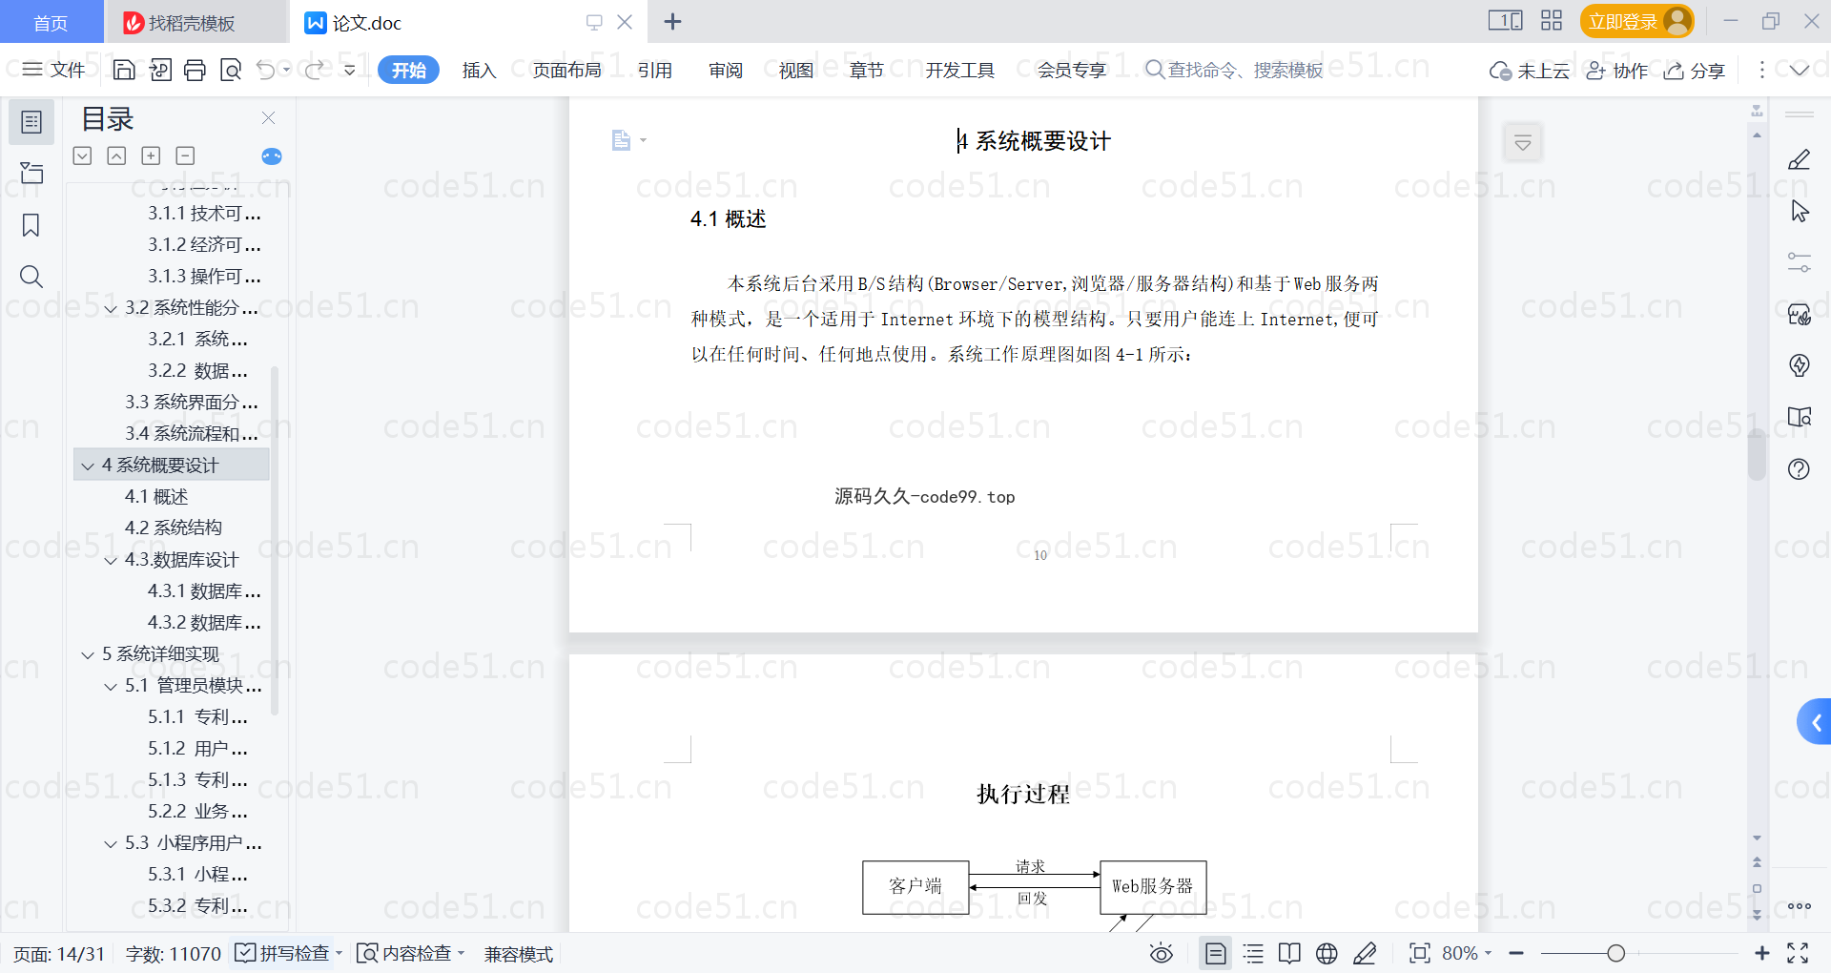Close the 目录 contents panel
The image size is (1831, 973).
coord(268,118)
